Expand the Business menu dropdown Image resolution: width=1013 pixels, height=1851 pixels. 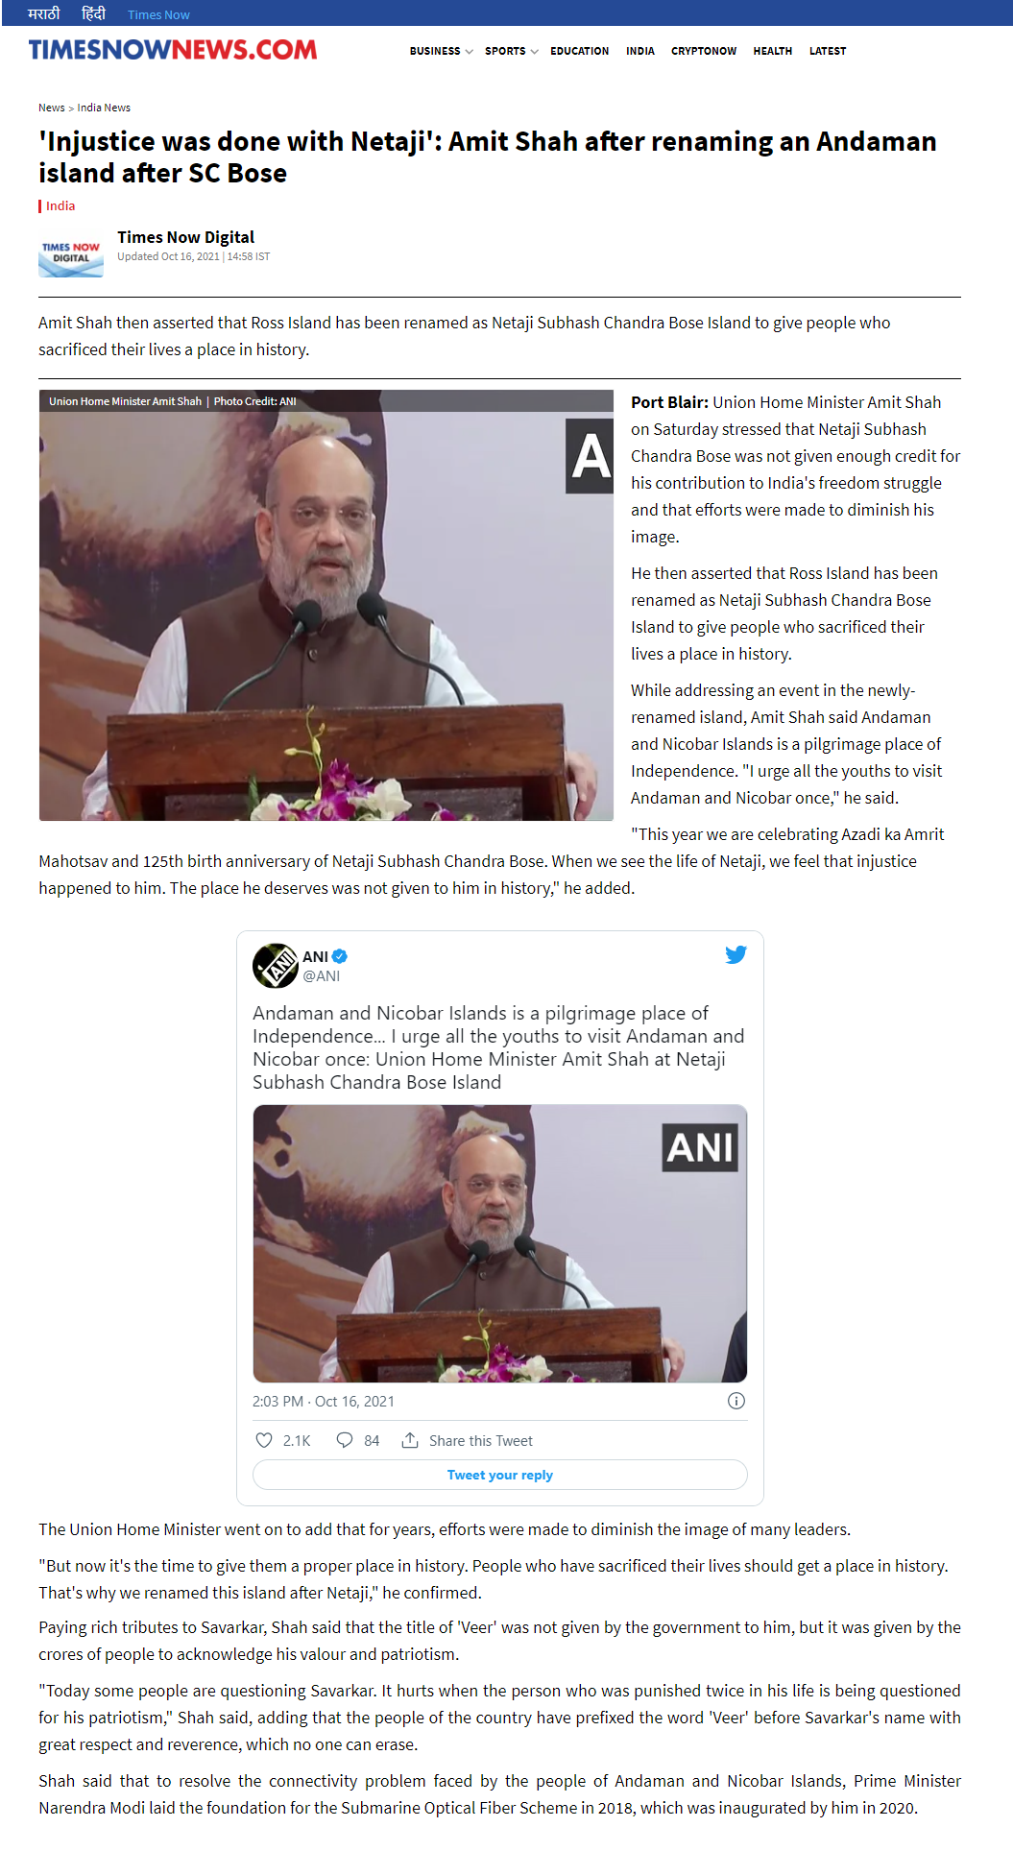tap(441, 51)
